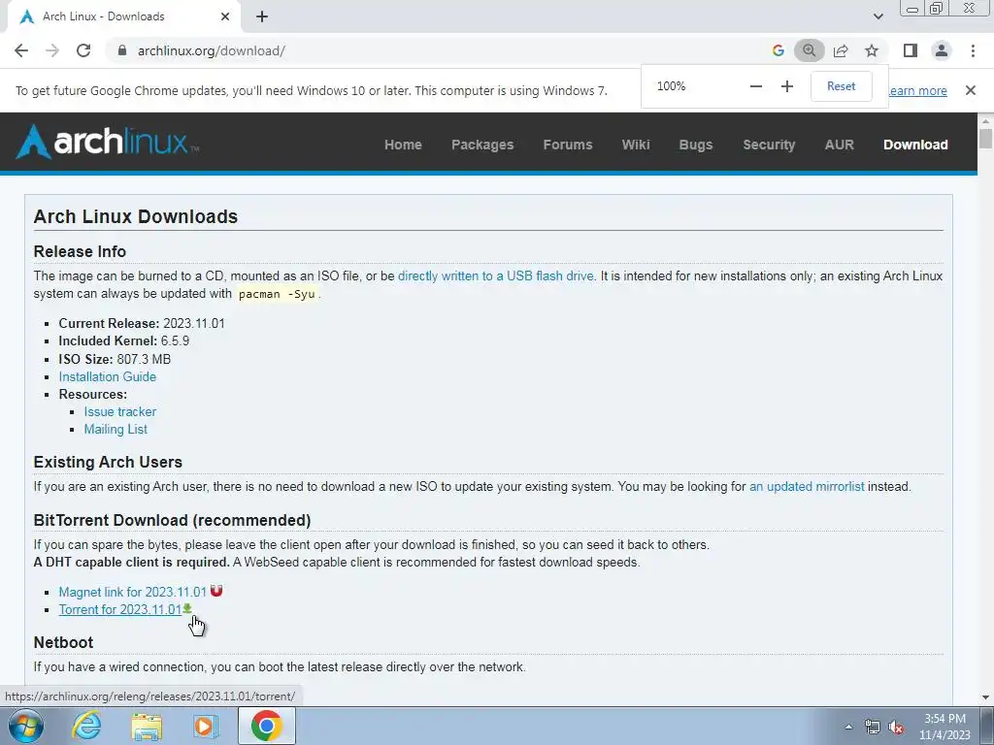Open the Wiki nav item
The height and width of the screenshot is (745, 994).
[x=635, y=145]
